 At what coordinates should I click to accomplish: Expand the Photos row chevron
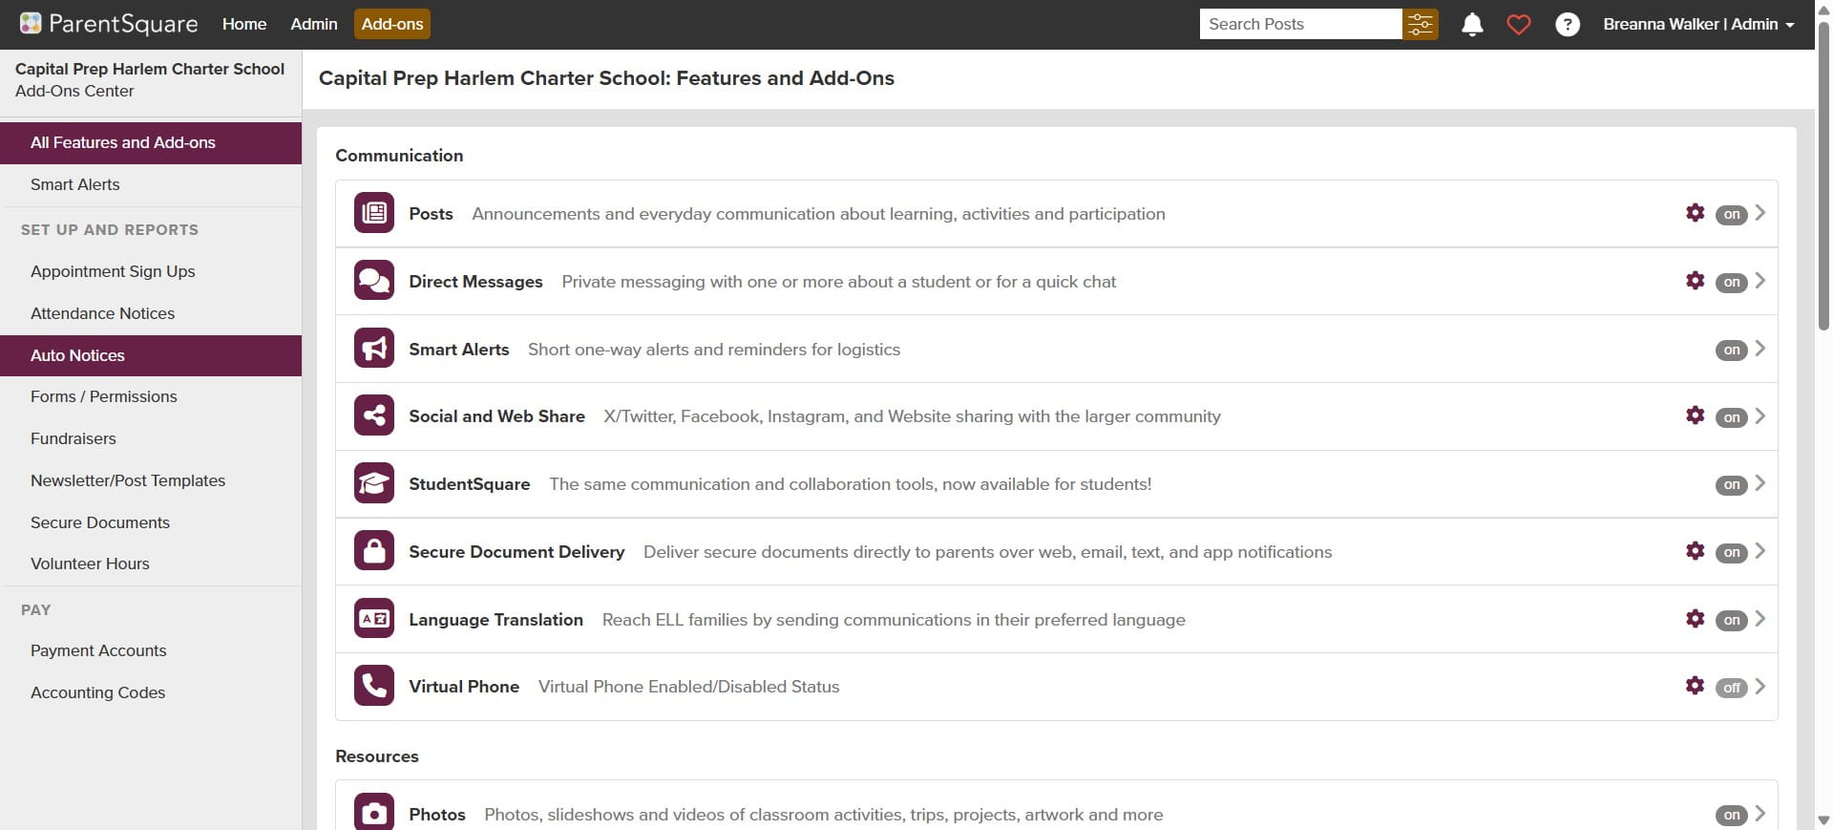[x=1760, y=814]
